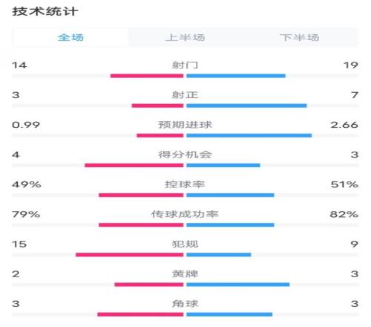Select the 传球成功率 label
This screenshot has width=371, height=327.
[185, 214]
